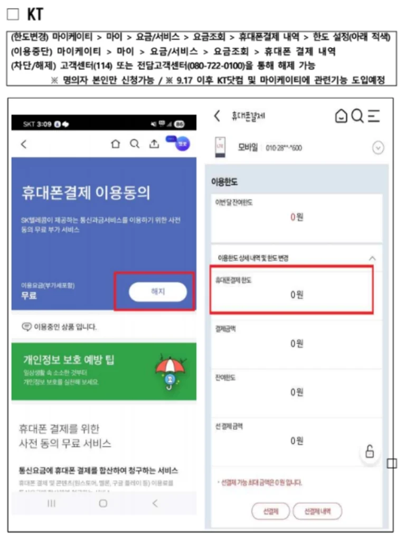Screen dimensions: 405x541
Task: Tick the small checkbox at the right edge
Action: tap(392, 463)
